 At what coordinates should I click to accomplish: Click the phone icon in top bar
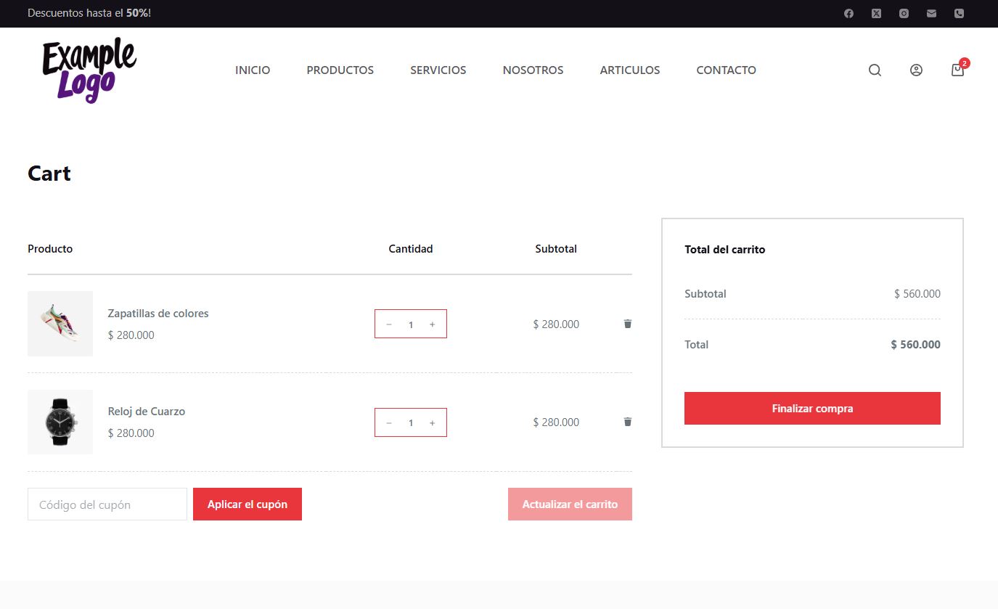tap(959, 13)
